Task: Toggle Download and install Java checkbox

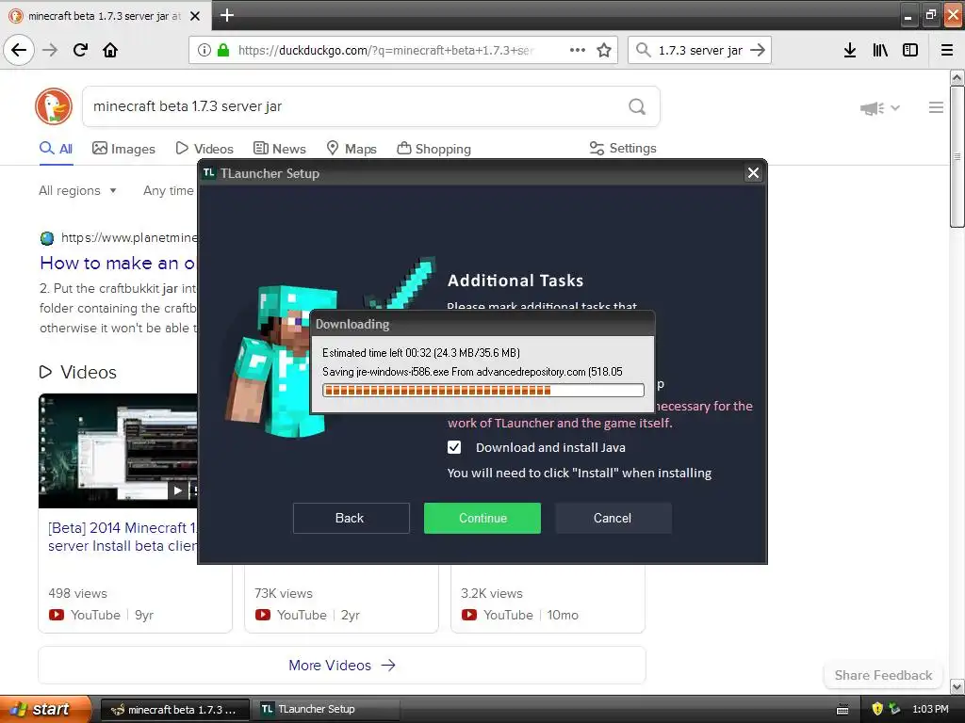Action: point(454,447)
